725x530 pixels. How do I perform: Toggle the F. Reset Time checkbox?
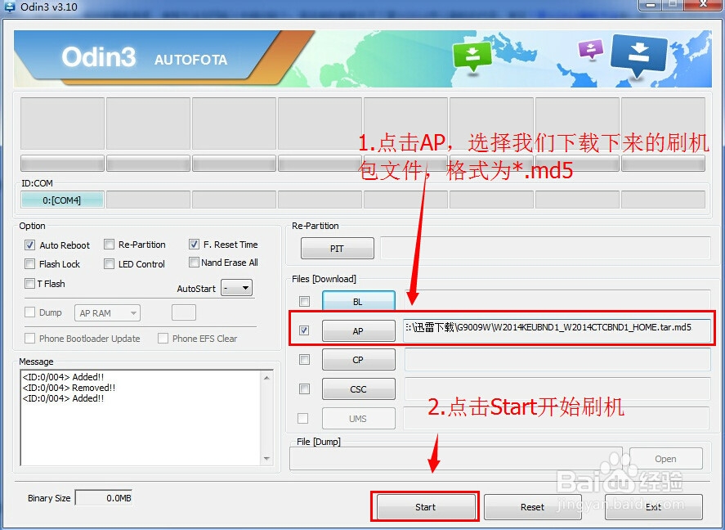(195, 244)
